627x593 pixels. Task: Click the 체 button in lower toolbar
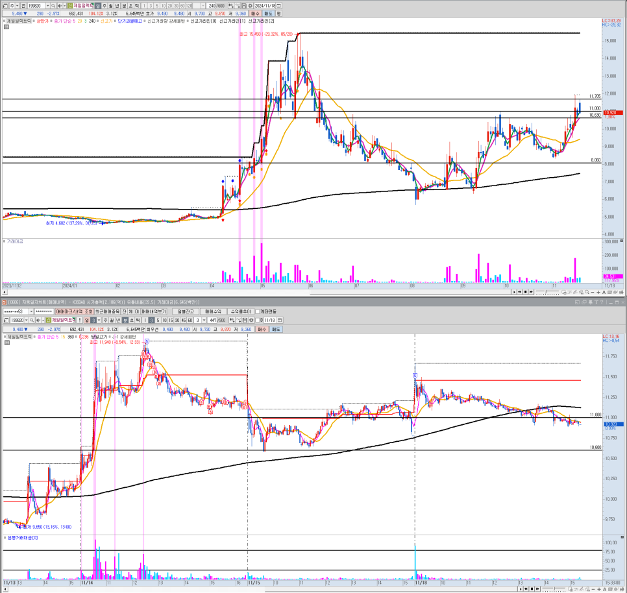coord(130,311)
